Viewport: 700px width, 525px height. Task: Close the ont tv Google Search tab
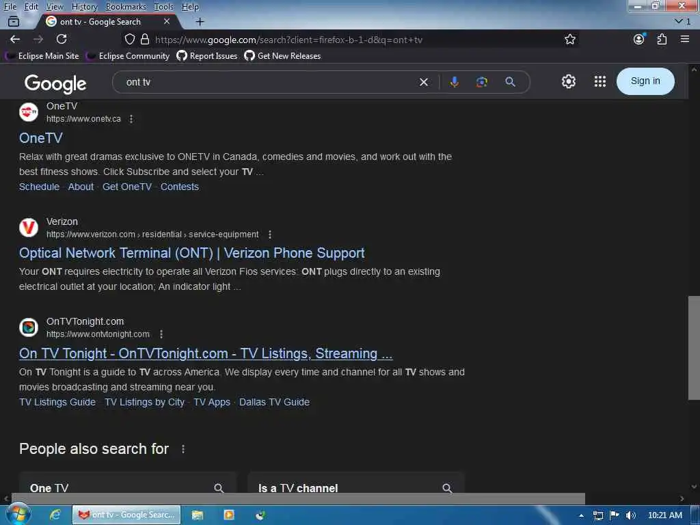167,21
